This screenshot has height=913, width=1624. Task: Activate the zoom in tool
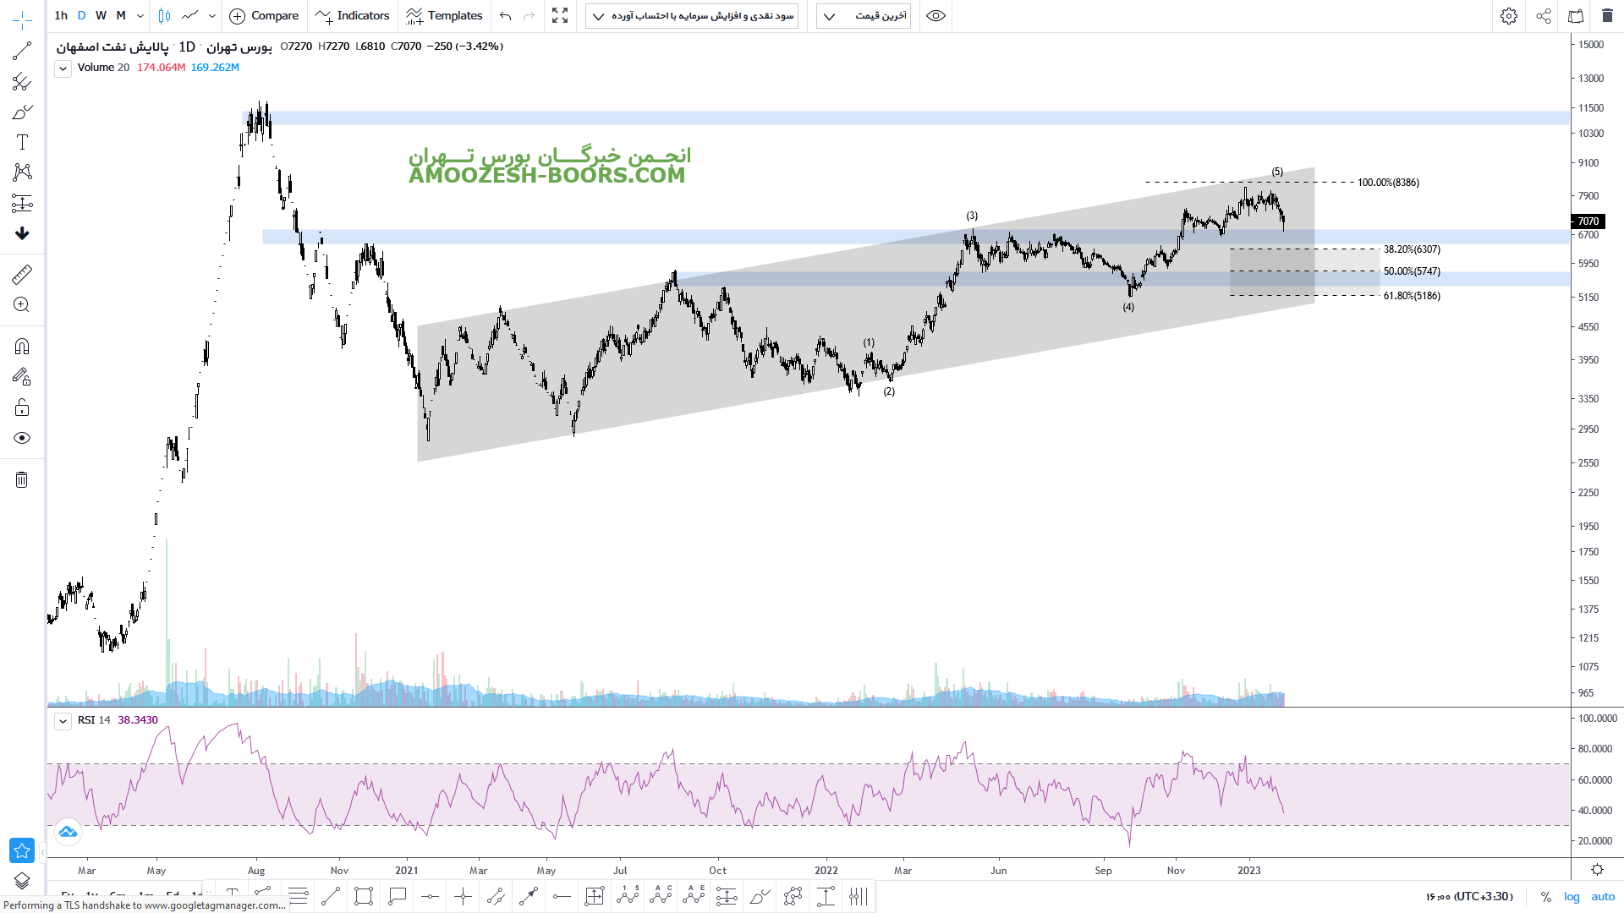tap(22, 305)
